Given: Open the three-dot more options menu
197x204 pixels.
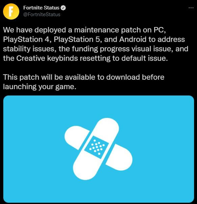Looking at the screenshot, I should click(191, 8).
